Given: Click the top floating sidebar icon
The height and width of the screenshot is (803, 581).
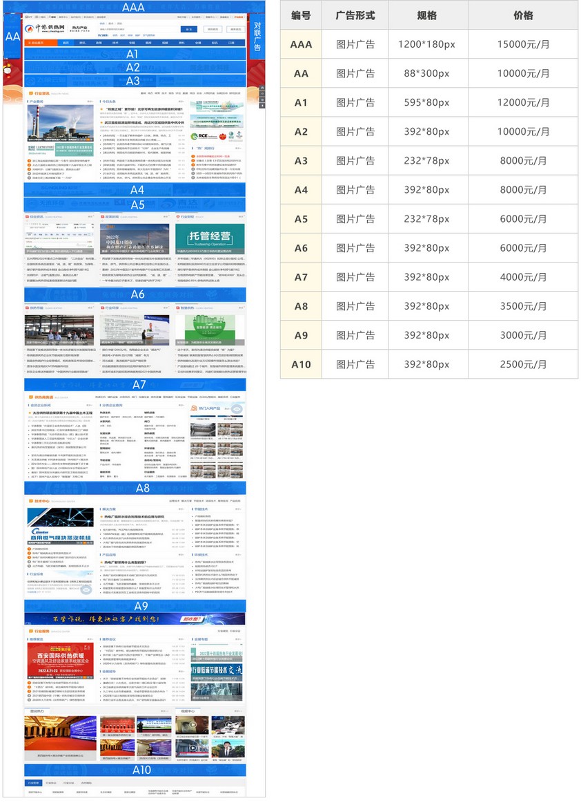Looking at the screenshot, I should pyautogui.click(x=262, y=88).
